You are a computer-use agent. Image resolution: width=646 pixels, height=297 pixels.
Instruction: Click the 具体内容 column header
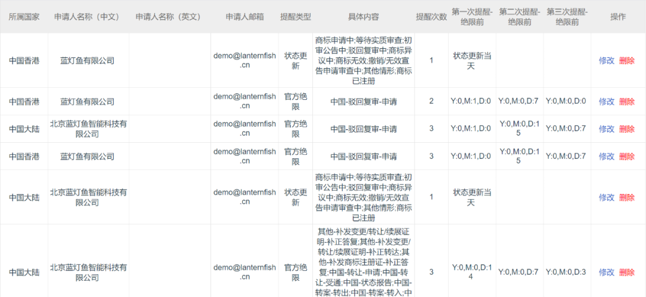364,17
